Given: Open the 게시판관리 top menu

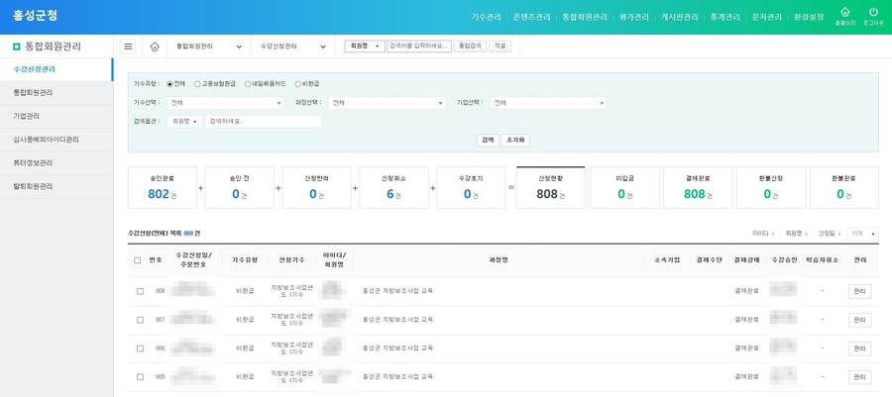Looking at the screenshot, I should click(x=679, y=17).
